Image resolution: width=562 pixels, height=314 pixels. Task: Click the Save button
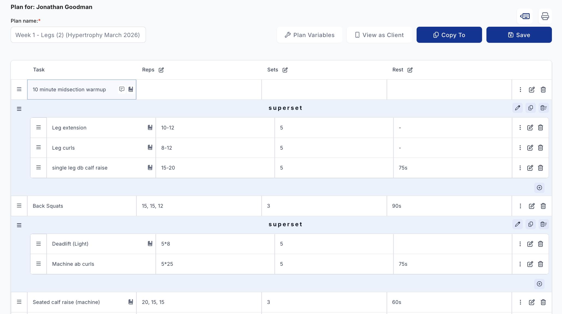point(519,35)
